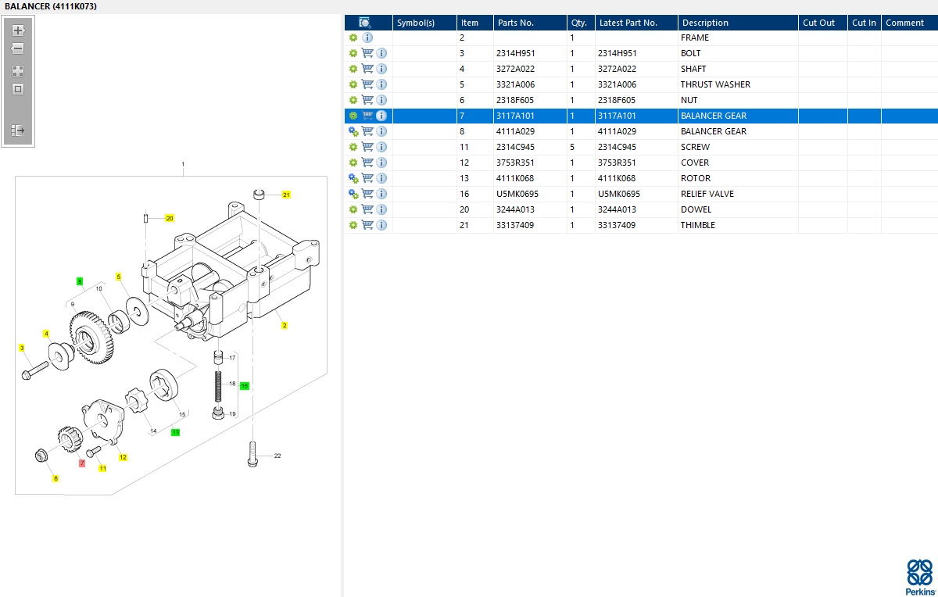The height and width of the screenshot is (597, 938).
Task: Select the COVER row in parts table
Action: [695, 163]
